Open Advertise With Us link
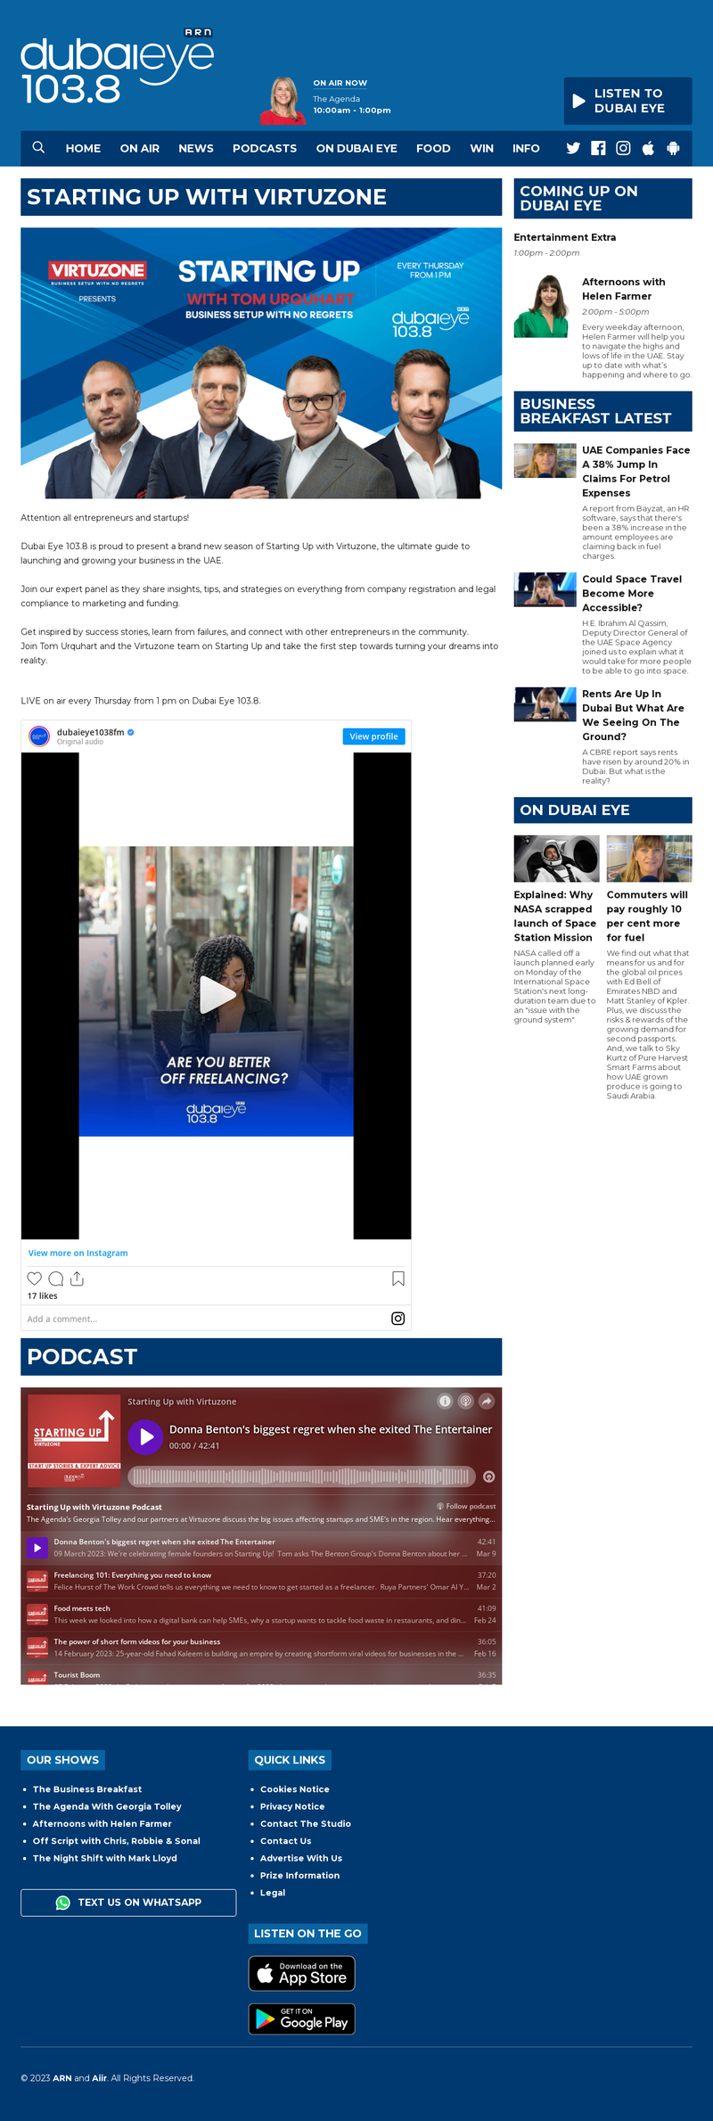 [301, 1858]
